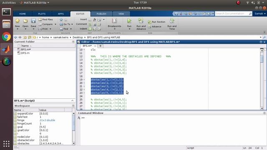Click the green Run icon
This screenshot has width=267, height=150.
[129, 21]
